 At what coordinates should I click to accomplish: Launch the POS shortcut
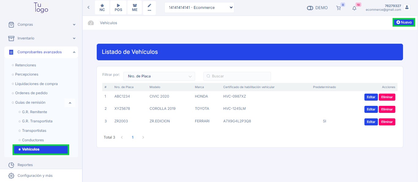(118, 8)
